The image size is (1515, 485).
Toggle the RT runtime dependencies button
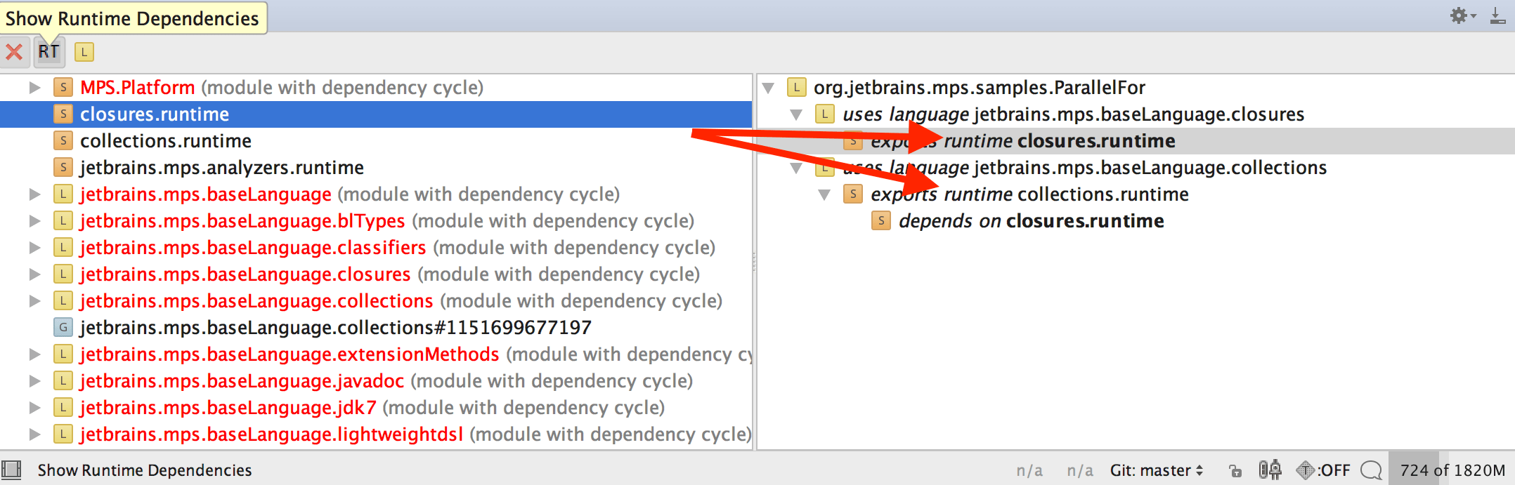48,52
